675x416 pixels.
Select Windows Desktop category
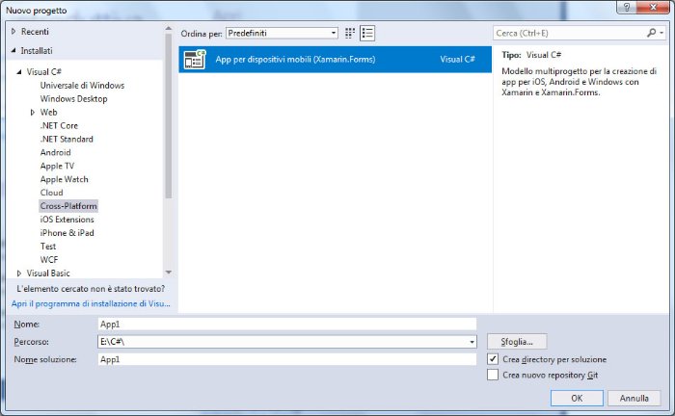coord(73,99)
